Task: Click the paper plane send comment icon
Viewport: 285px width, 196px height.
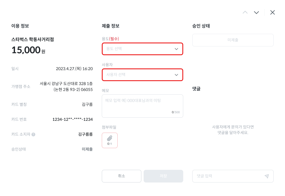Action: 267,176
